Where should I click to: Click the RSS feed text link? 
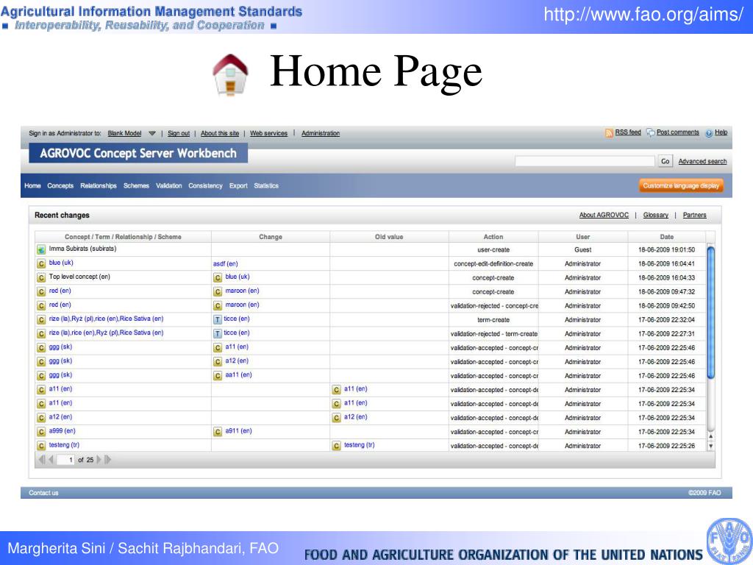(628, 132)
